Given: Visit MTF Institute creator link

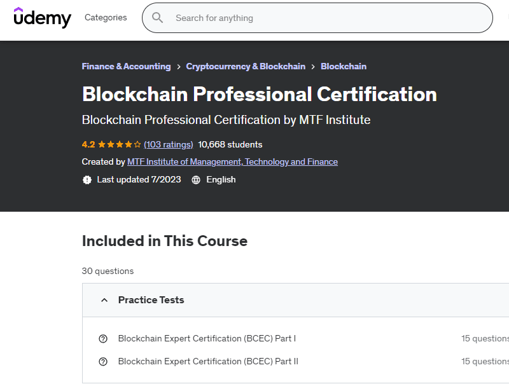Looking at the screenshot, I should 232,161.
